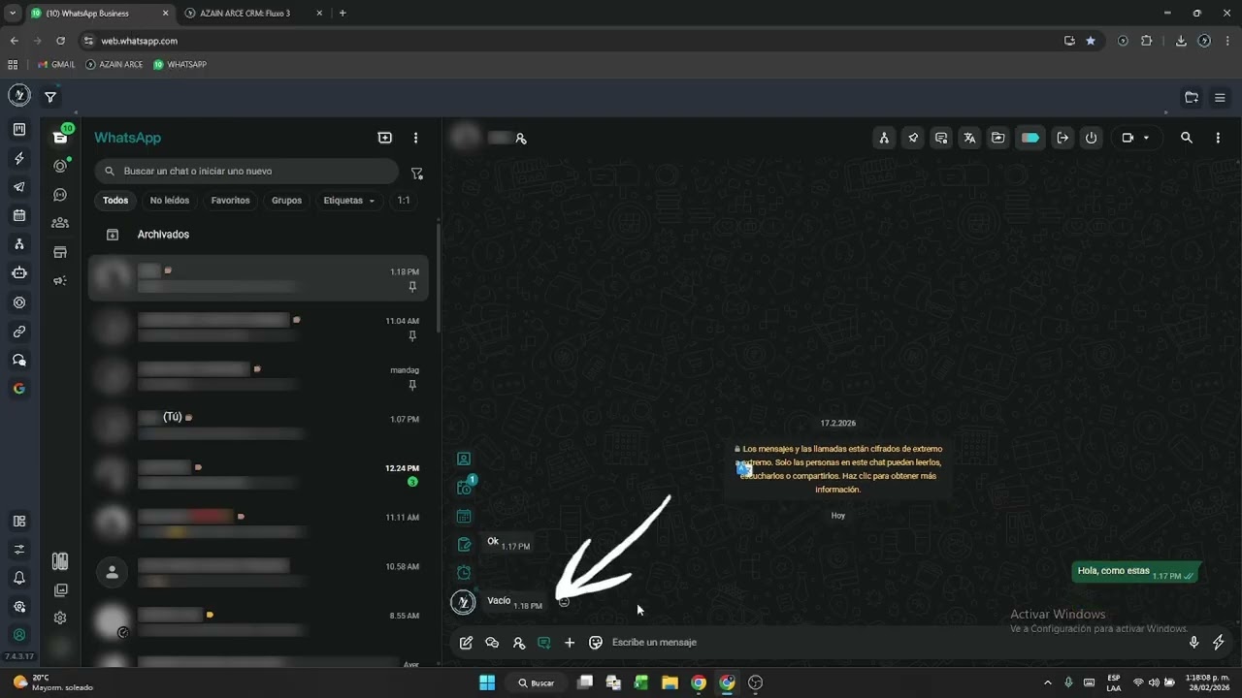This screenshot has width=1242, height=698.
Task: Select the Todos filter tab
Action: coord(115,201)
